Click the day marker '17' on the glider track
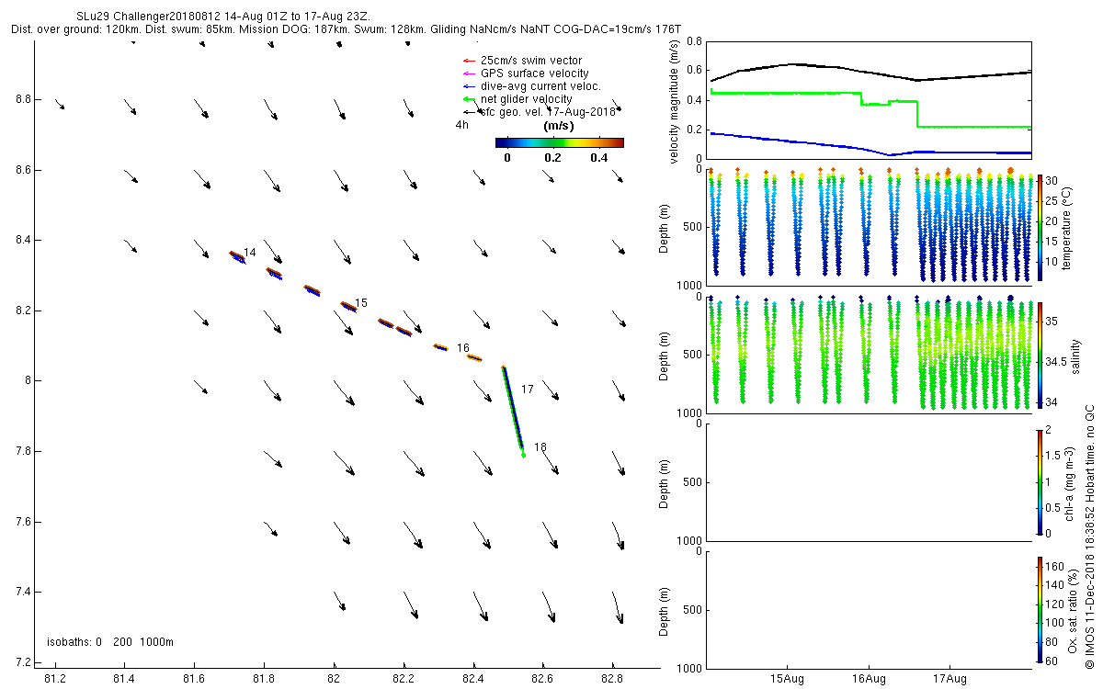 (528, 390)
